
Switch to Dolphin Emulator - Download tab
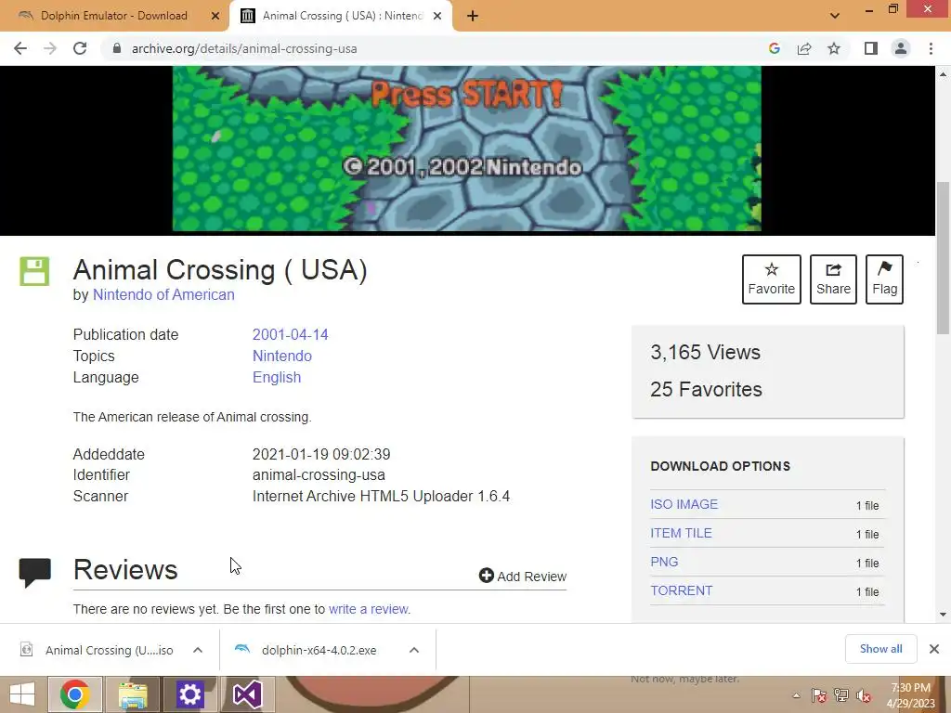(114, 17)
